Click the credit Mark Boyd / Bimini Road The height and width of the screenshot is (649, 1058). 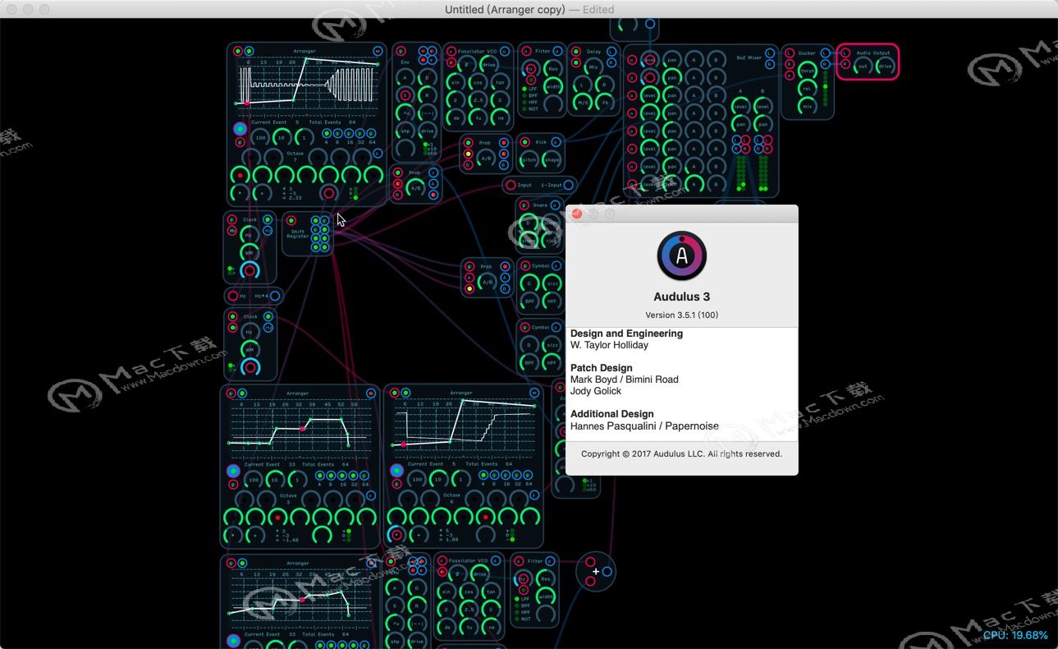coord(625,380)
